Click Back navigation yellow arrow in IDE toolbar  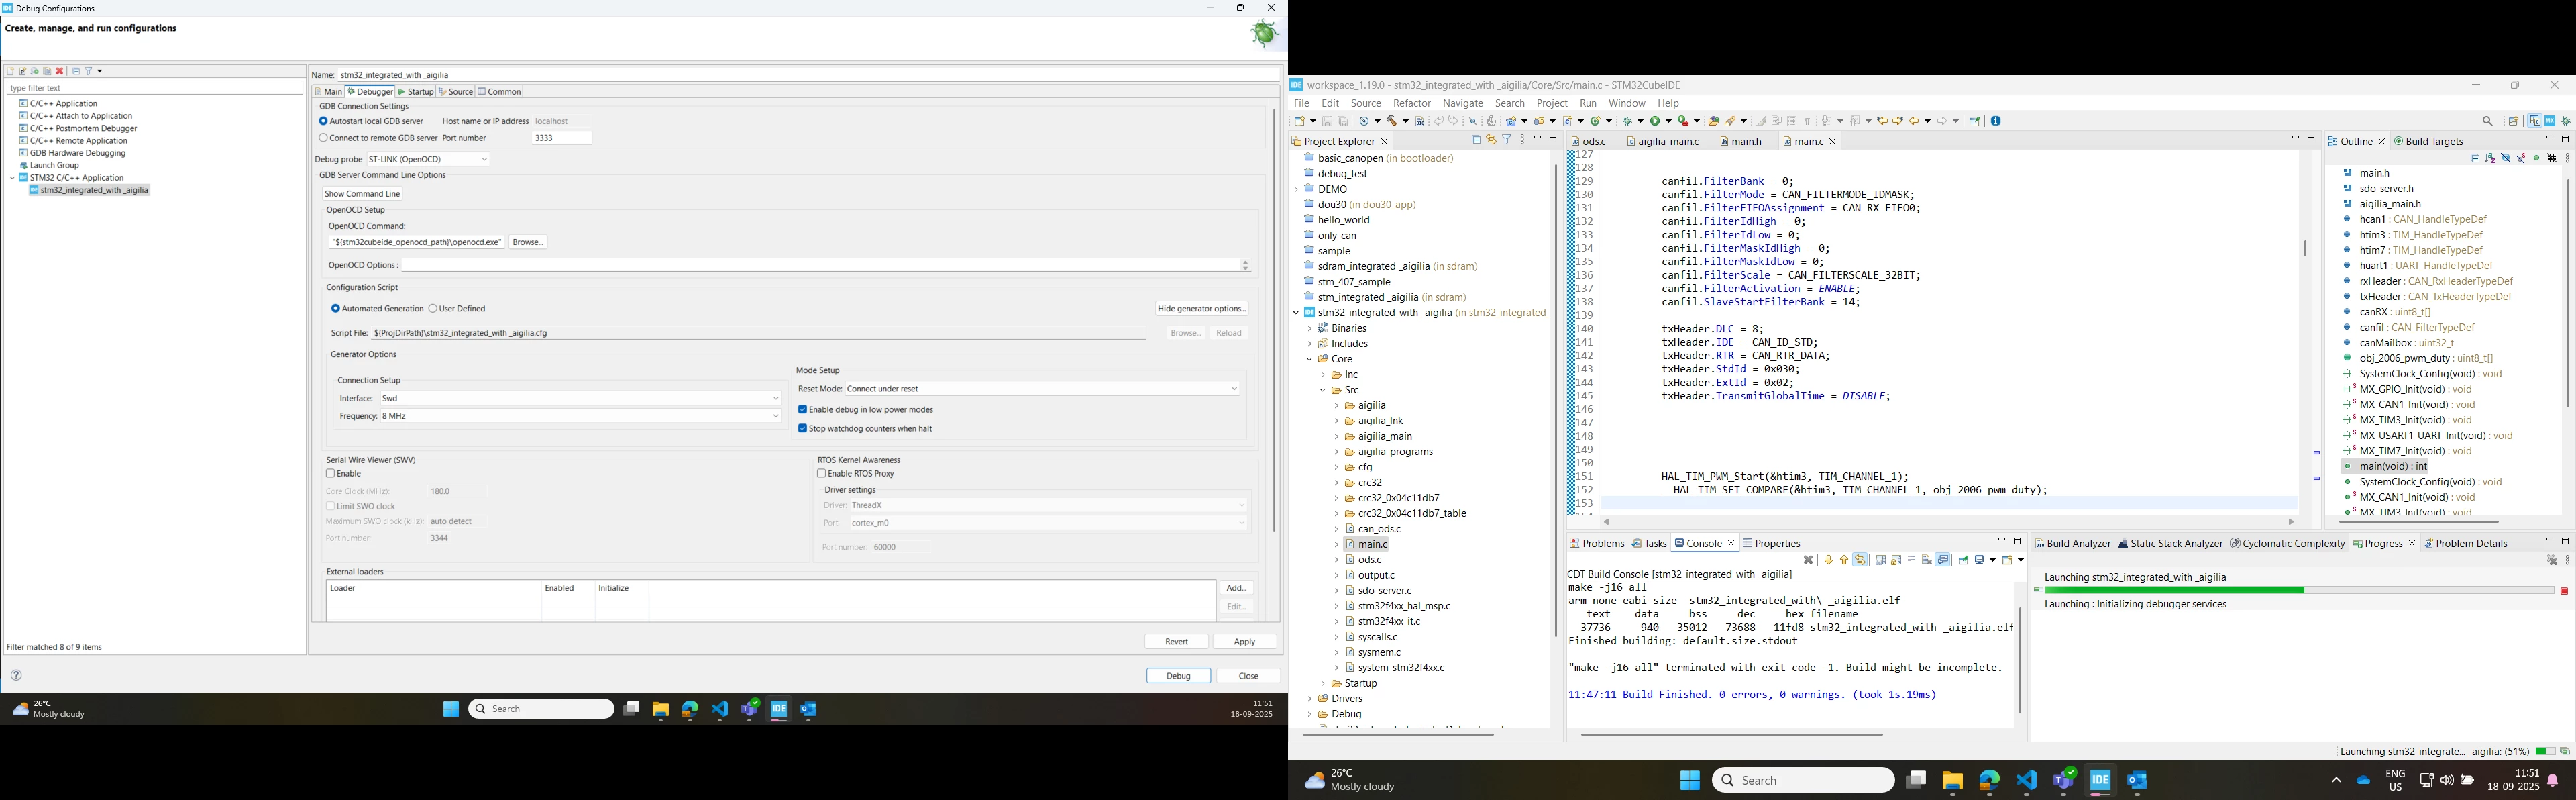coord(1915,121)
